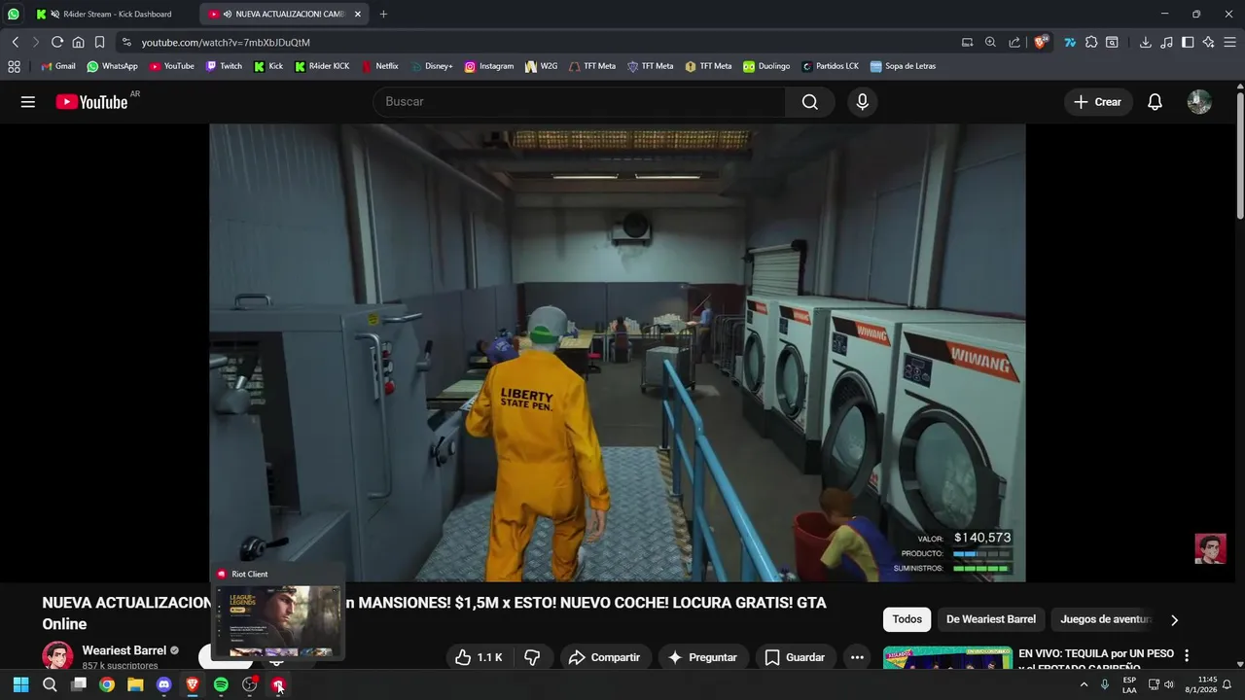Viewport: 1245px width, 700px height.
Task: Open media control music note icon
Action: point(1166,42)
